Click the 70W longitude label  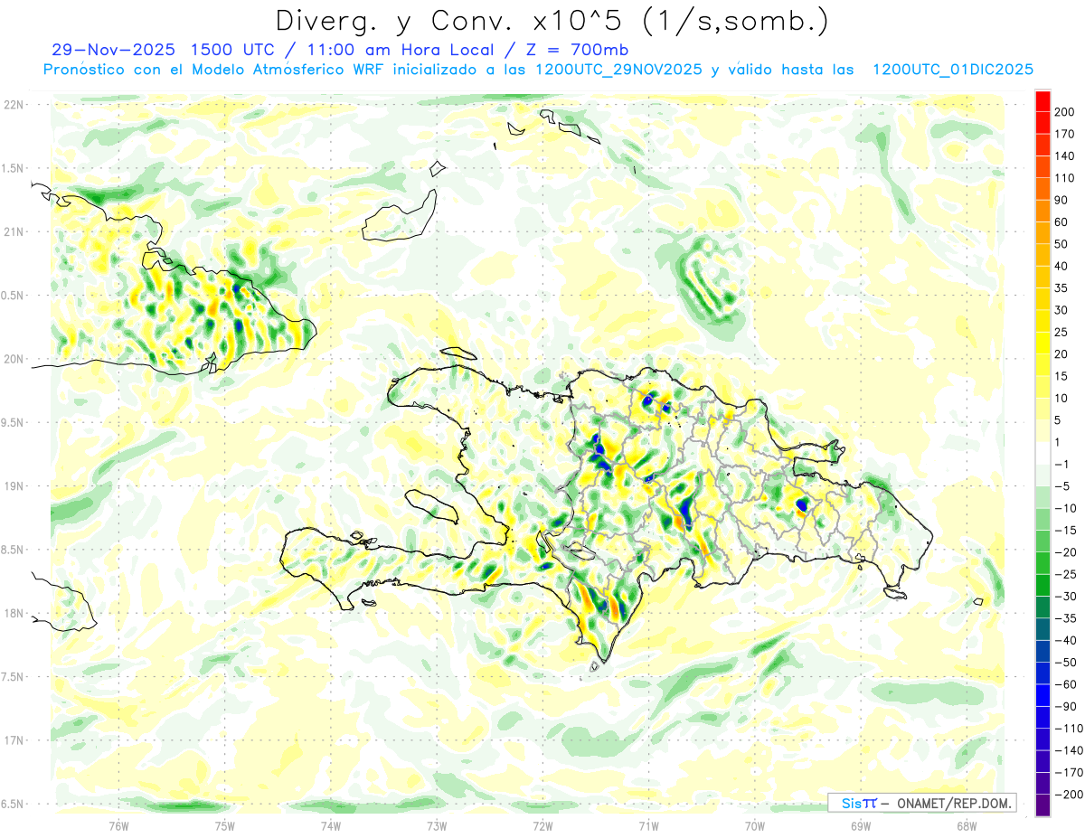click(754, 825)
